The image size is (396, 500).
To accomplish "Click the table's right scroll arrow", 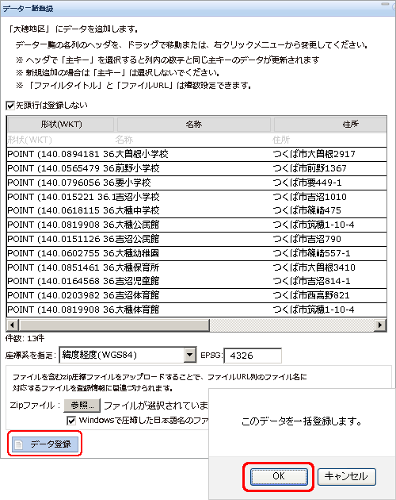I will coord(380,325).
